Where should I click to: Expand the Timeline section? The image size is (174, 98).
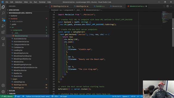28,94
